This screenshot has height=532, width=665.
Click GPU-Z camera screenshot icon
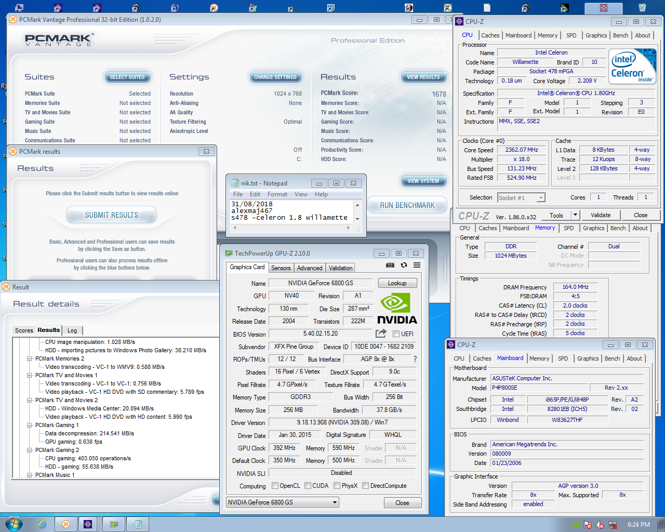[x=390, y=265]
